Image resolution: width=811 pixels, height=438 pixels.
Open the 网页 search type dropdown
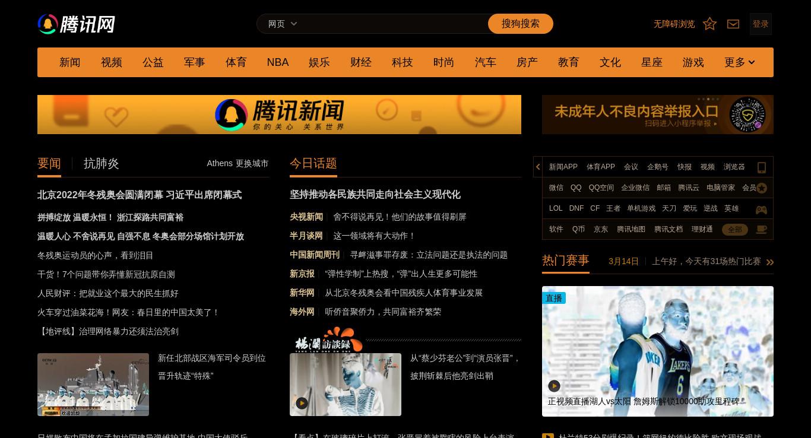pyautogui.click(x=283, y=24)
